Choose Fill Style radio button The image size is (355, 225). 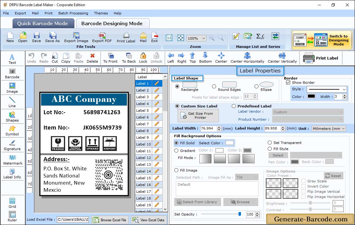tap(270, 149)
